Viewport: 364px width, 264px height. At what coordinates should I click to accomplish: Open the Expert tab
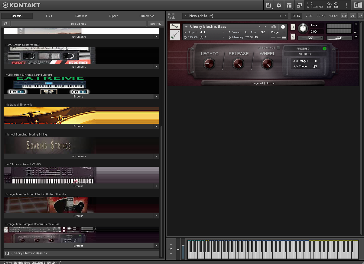(x=113, y=16)
